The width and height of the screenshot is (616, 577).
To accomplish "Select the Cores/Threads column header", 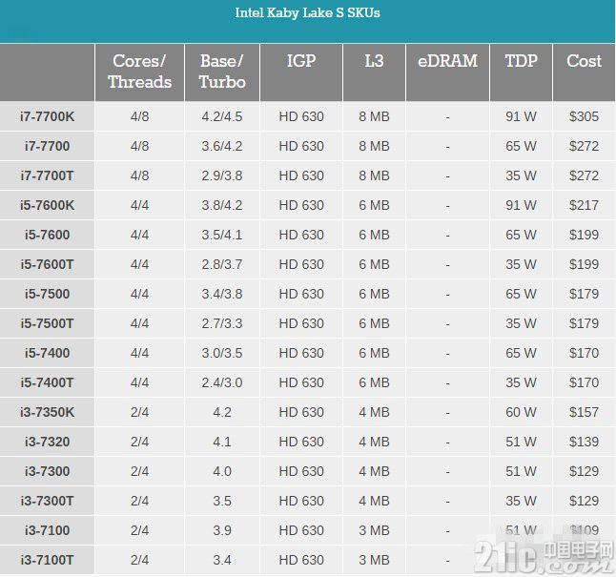I will click(139, 72).
